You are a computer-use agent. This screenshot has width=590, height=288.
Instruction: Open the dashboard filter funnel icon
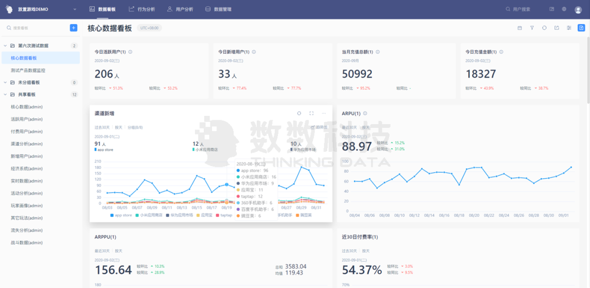coord(532,28)
